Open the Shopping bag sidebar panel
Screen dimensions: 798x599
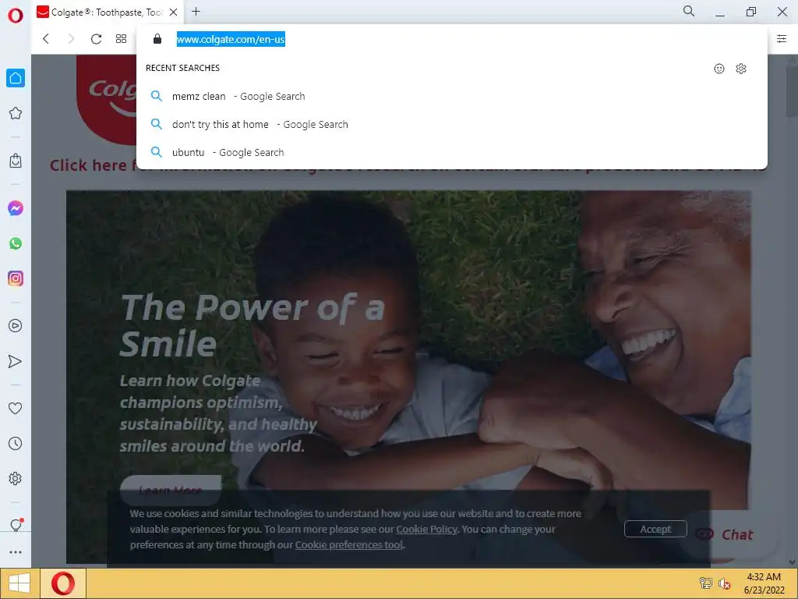point(16,161)
